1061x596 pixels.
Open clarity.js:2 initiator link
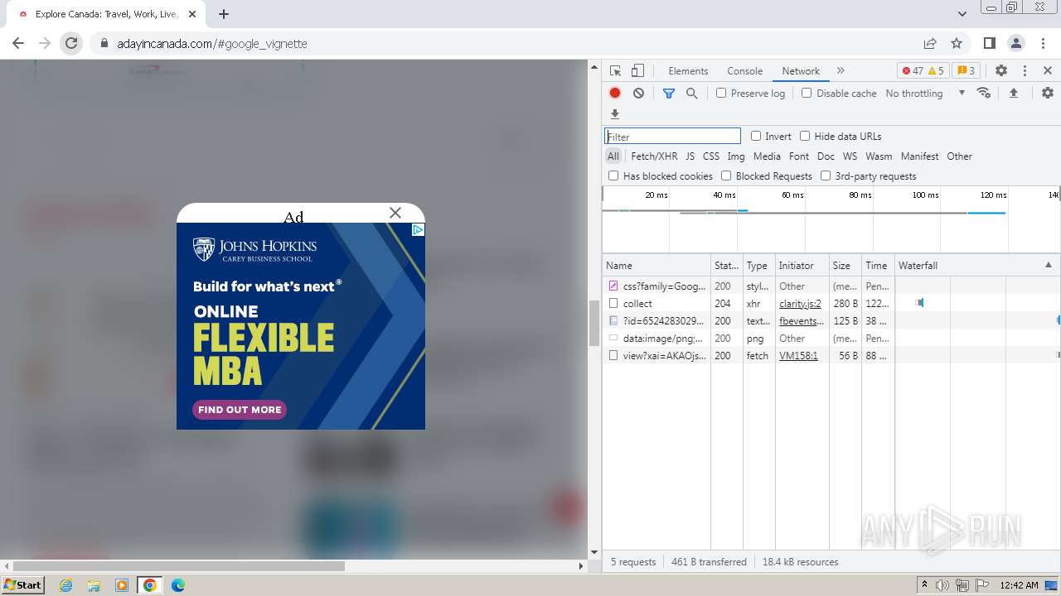coord(800,304)
